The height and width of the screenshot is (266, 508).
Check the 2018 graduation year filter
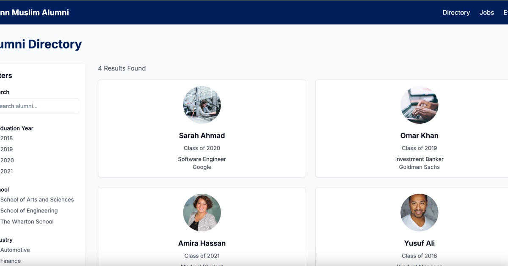pyautogui.click(x=8, y=138)
